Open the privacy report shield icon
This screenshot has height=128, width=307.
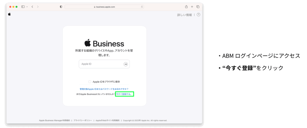pyautogui.click(x=61, y=7)
